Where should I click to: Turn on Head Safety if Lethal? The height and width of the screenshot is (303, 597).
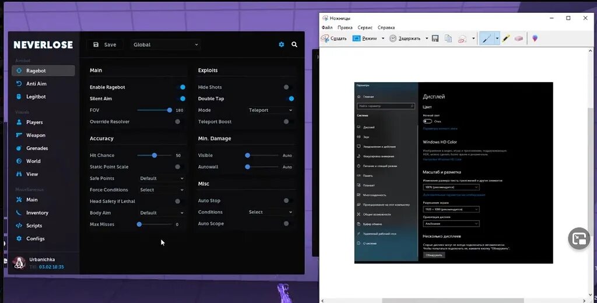click(180, 201)
